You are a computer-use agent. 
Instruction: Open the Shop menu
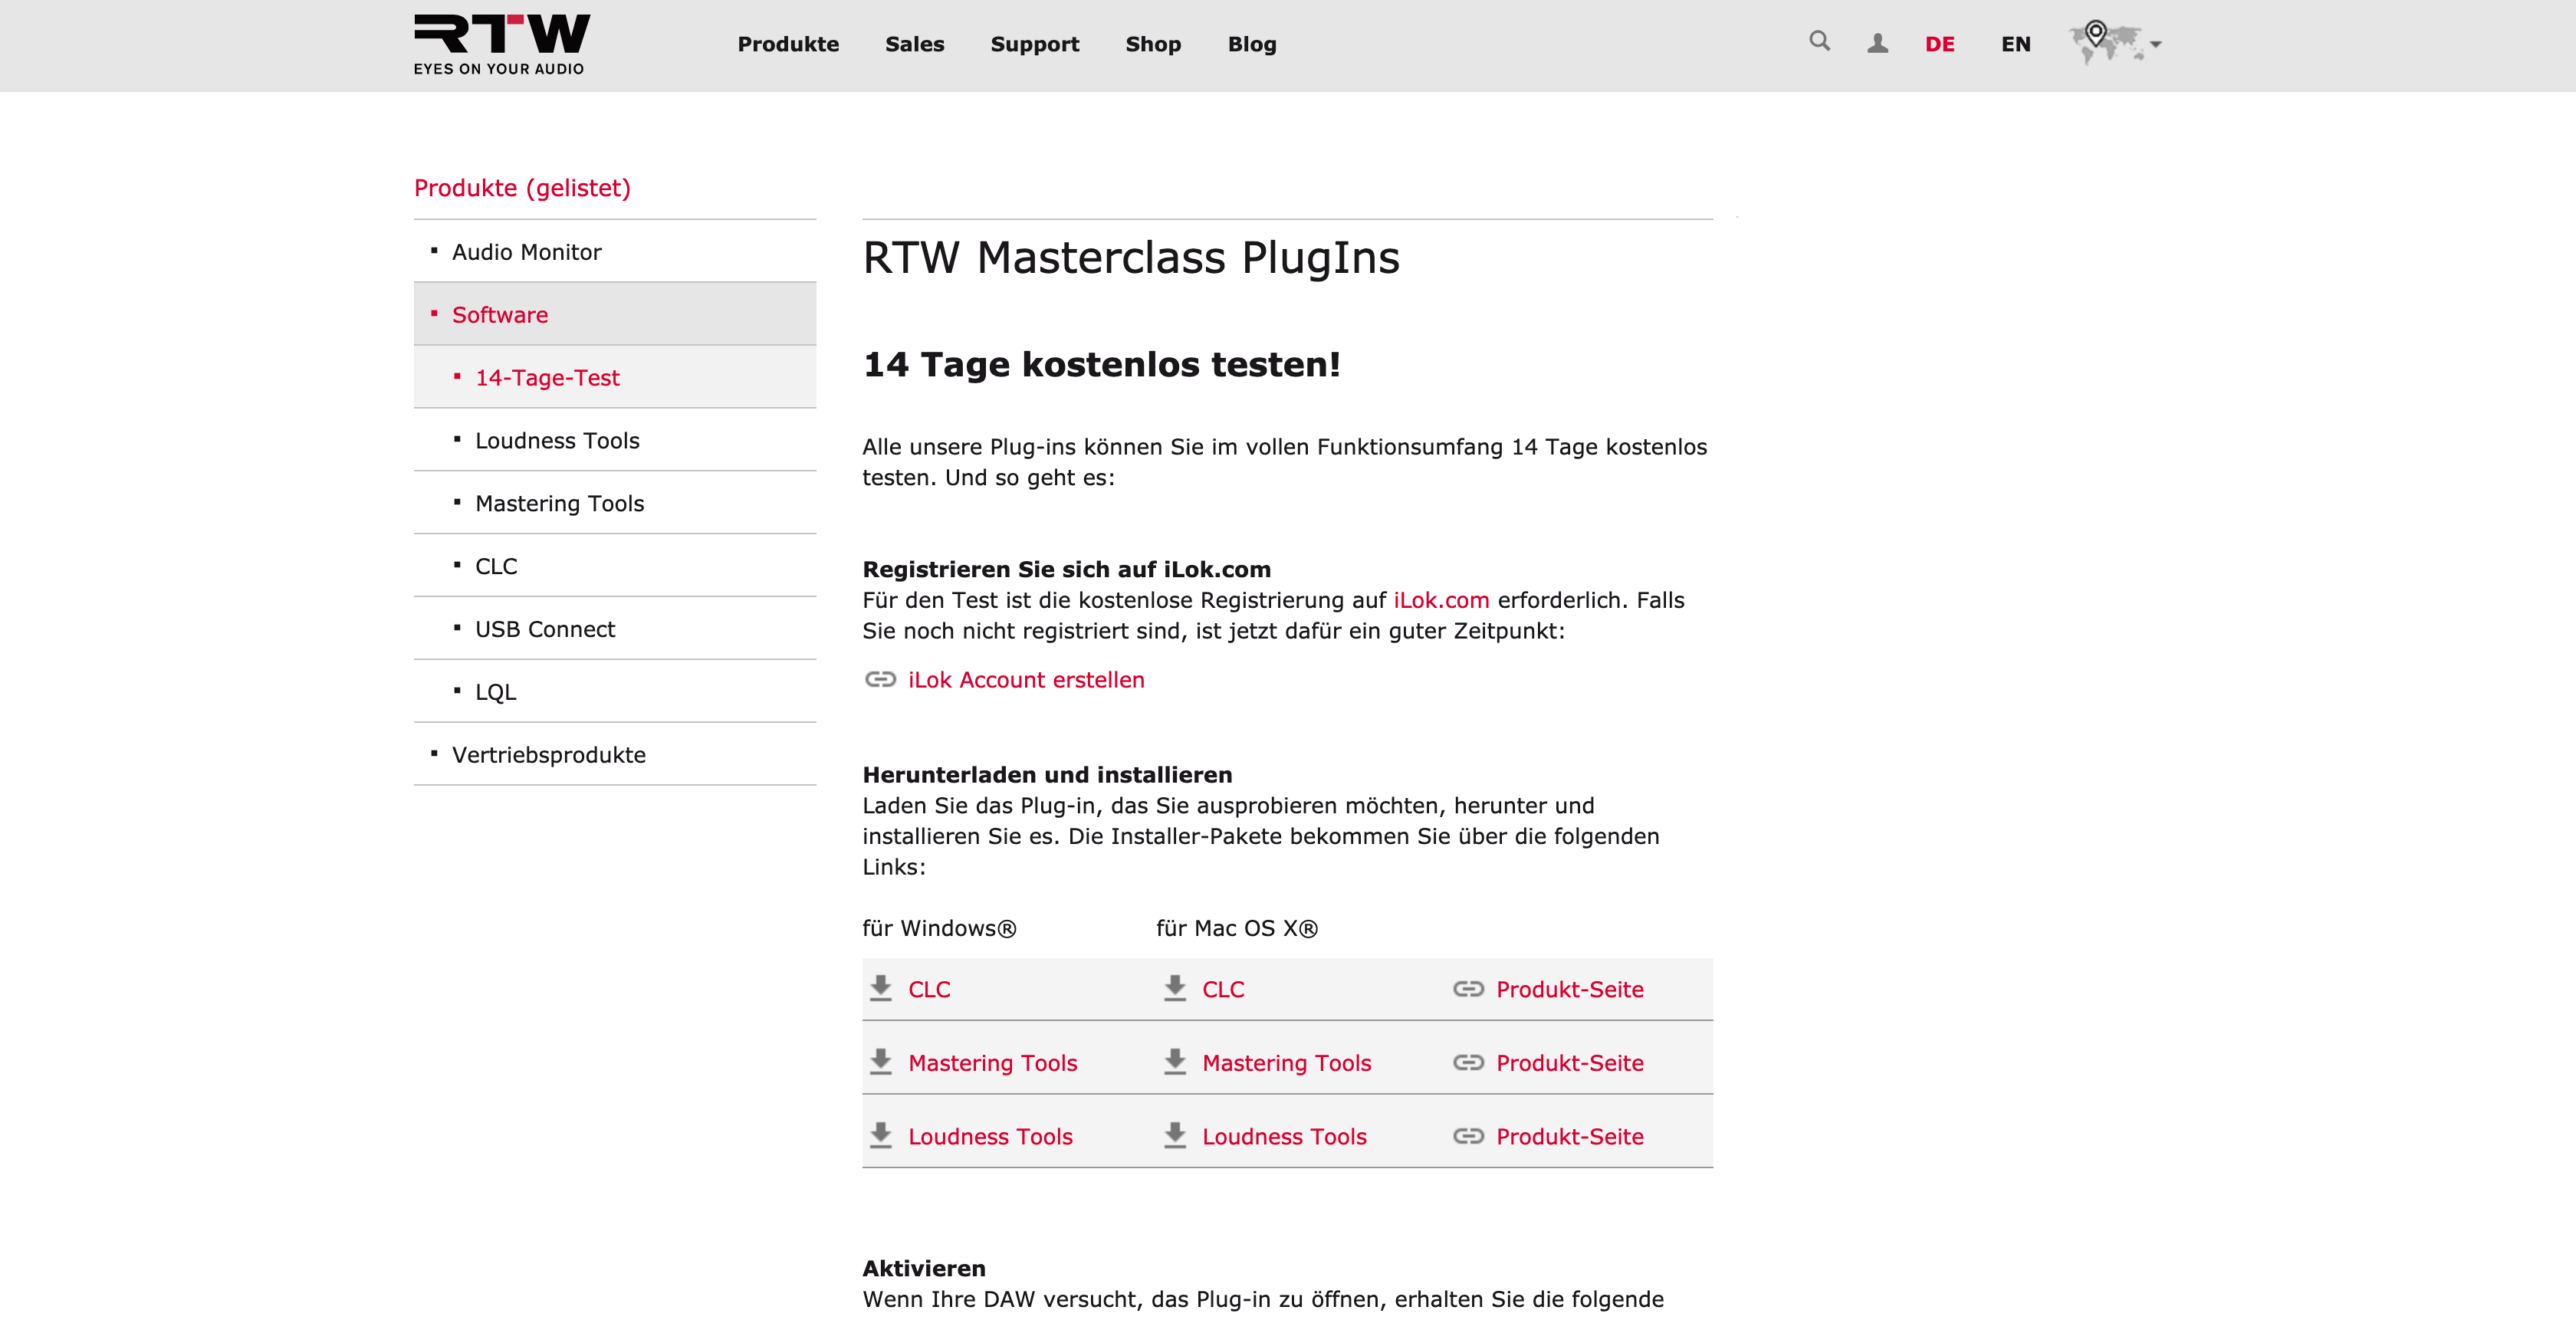[1153, 44]
